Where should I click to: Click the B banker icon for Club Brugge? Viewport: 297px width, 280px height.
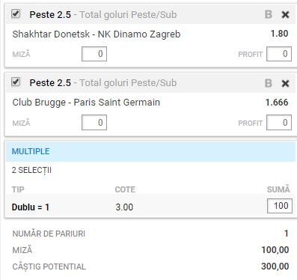[x=269, y=83]
